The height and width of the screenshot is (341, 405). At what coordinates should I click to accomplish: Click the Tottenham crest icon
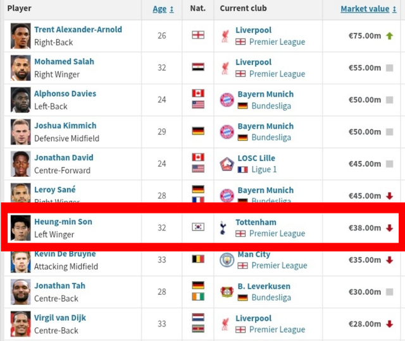[222, 228]
